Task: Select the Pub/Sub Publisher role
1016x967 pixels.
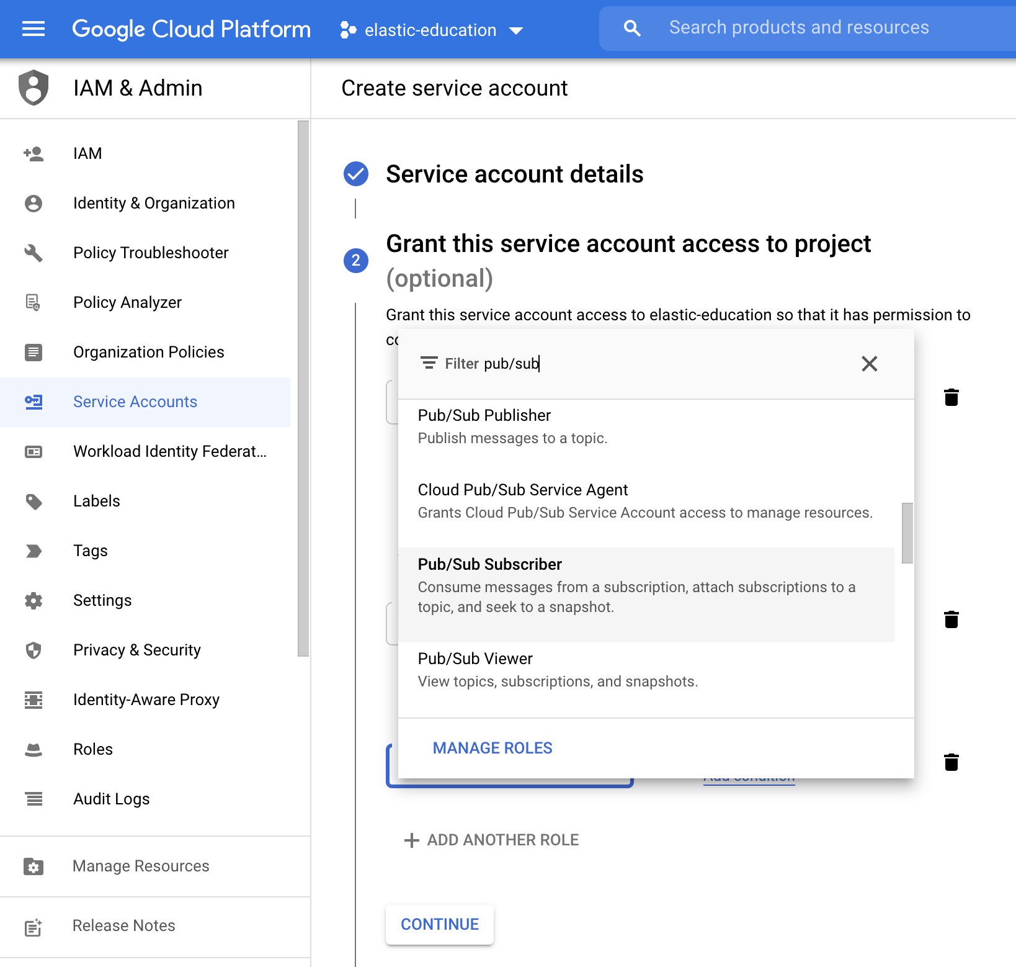Action: [484, 415]
